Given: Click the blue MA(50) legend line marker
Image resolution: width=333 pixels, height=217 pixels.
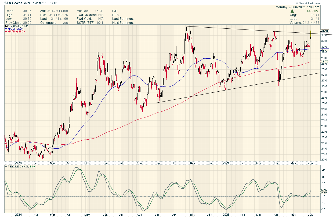Looking at the screenshot, I should click(6, 29).
